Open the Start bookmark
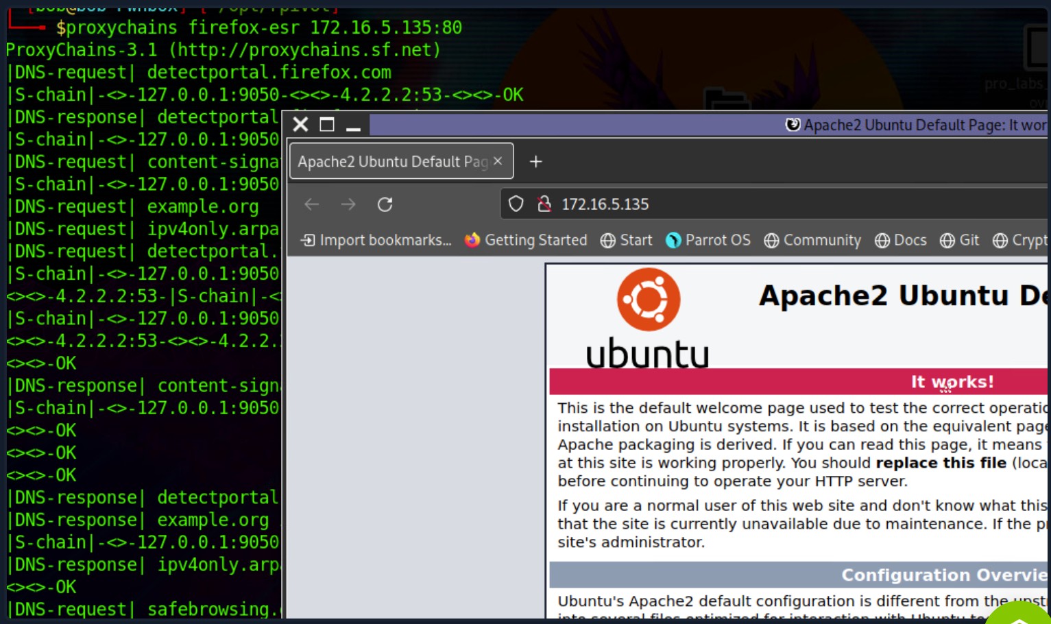 pyautogui.click(x=627, y=240)
